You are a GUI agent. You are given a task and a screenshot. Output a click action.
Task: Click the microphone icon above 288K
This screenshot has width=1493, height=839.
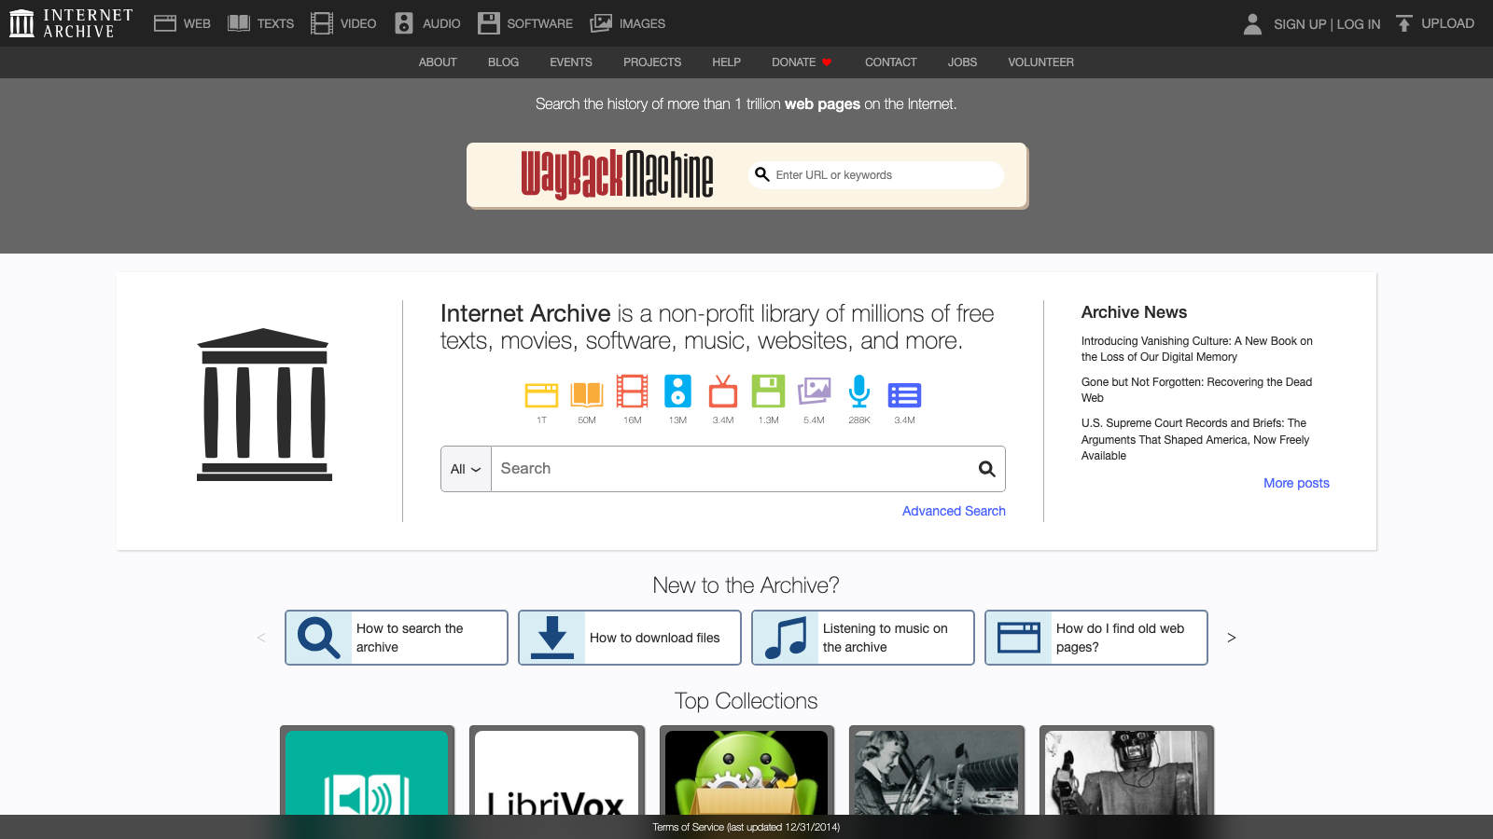(x=858, y=394)
